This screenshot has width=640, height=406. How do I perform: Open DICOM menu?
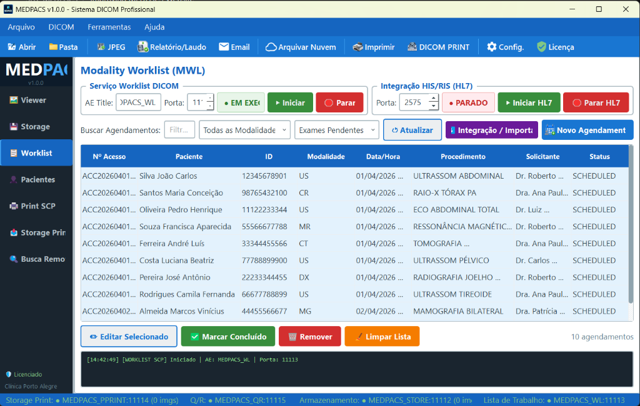(61, 27)
